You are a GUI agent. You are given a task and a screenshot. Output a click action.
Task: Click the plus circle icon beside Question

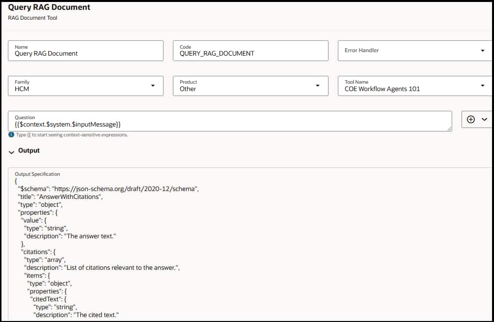(471, 120)
